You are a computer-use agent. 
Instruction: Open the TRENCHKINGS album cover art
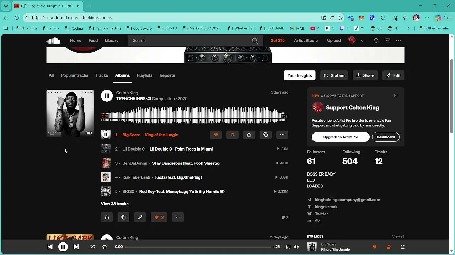point(70,113)
